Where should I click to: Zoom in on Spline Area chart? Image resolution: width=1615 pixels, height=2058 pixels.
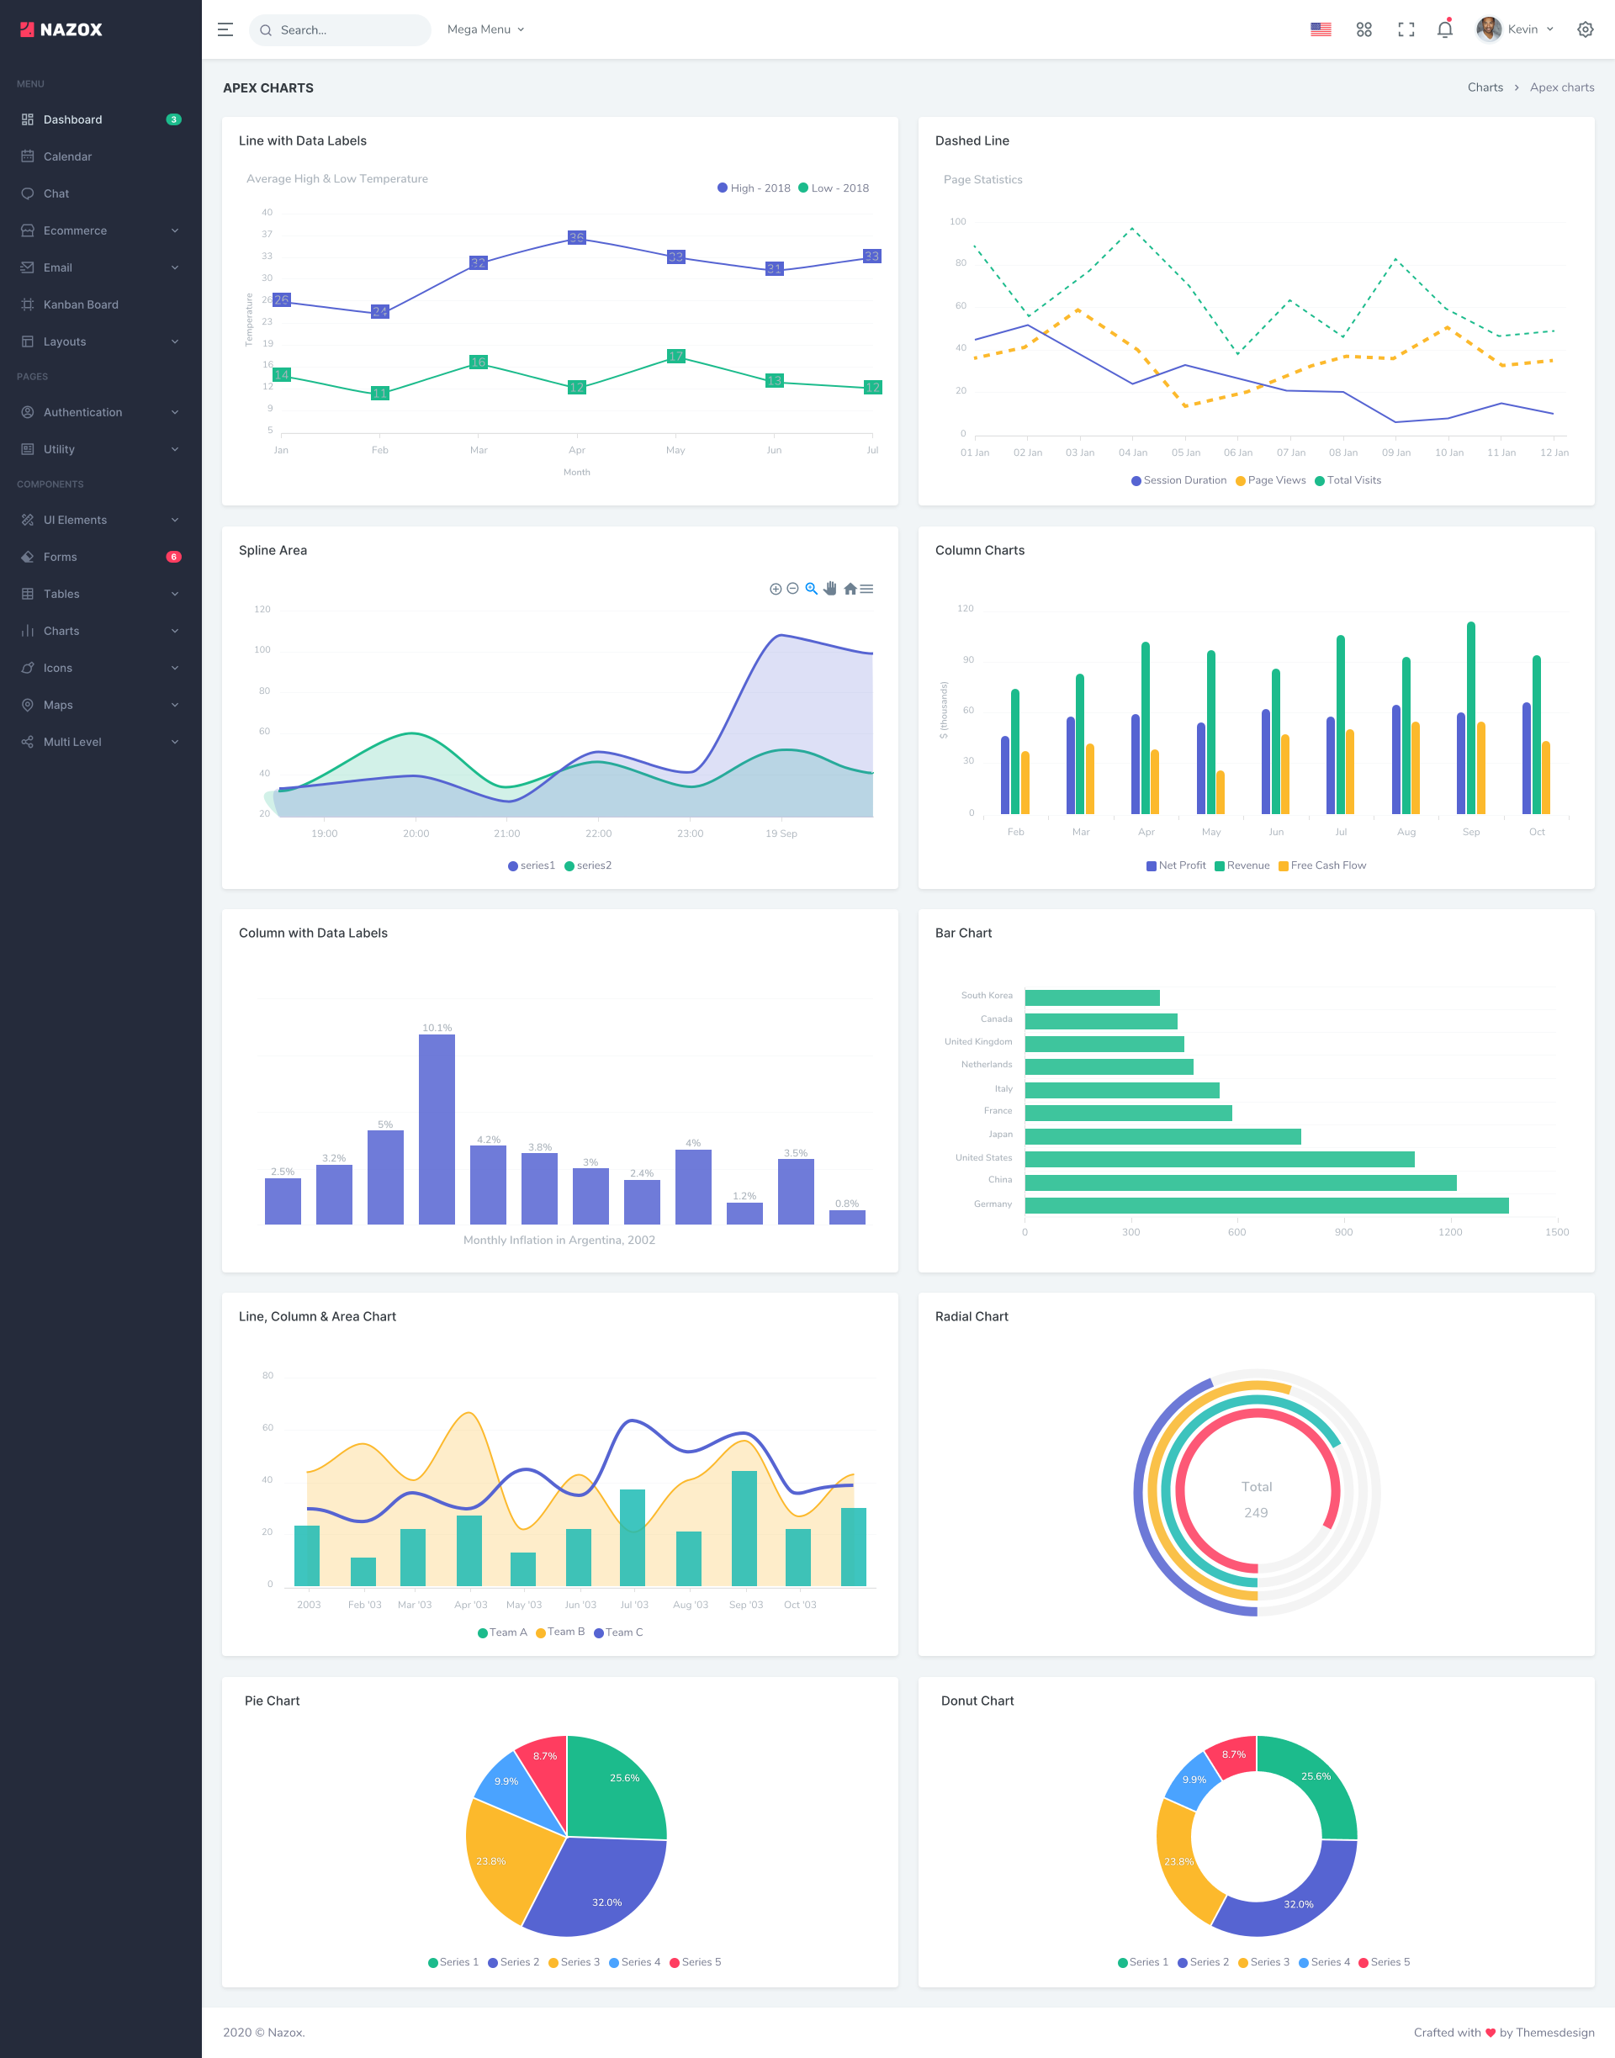pos(776,589)
